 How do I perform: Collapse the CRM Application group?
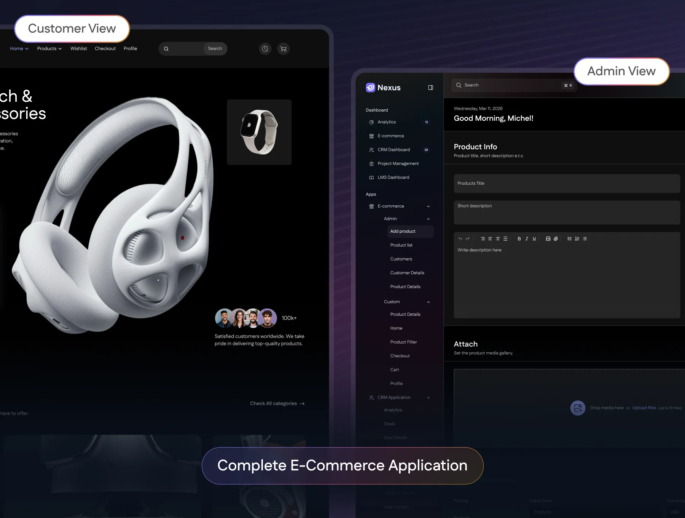point(428,398)
